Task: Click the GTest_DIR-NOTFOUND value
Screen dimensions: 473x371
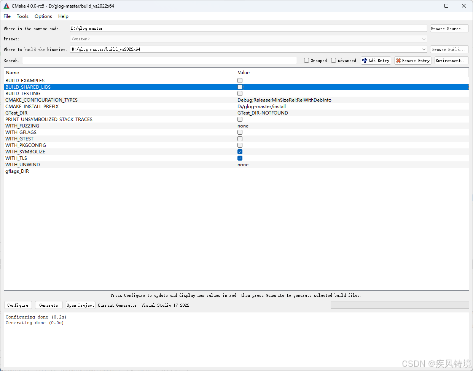Action: coord(263,113)
